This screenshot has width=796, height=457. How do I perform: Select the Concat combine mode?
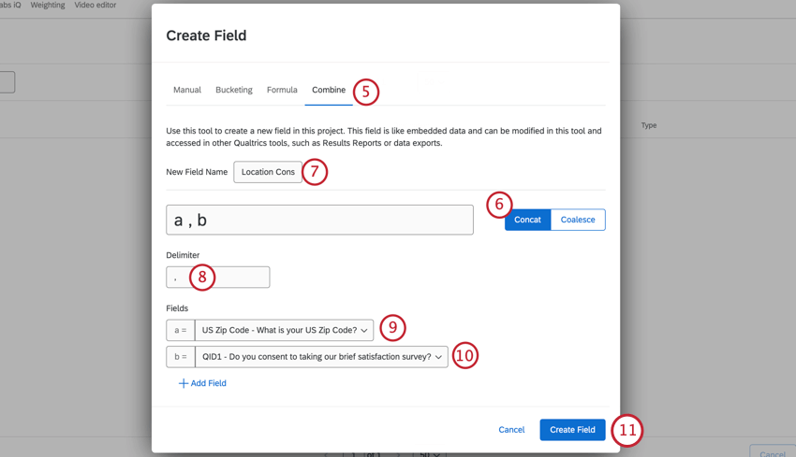click(x=527, y=220)
